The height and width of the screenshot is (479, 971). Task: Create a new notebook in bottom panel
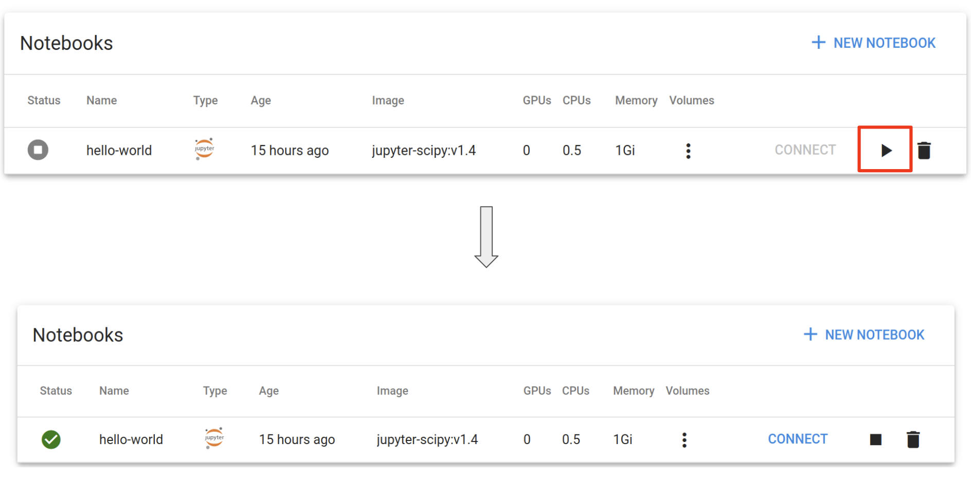(864, 335)
